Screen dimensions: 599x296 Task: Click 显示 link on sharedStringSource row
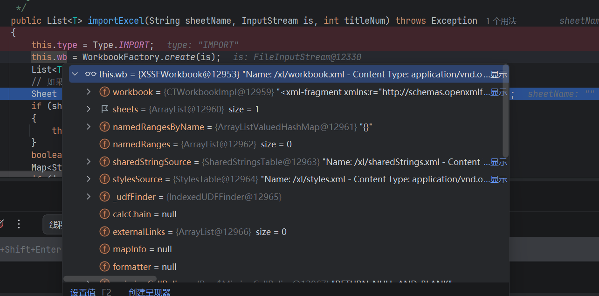tap(499, 162)
